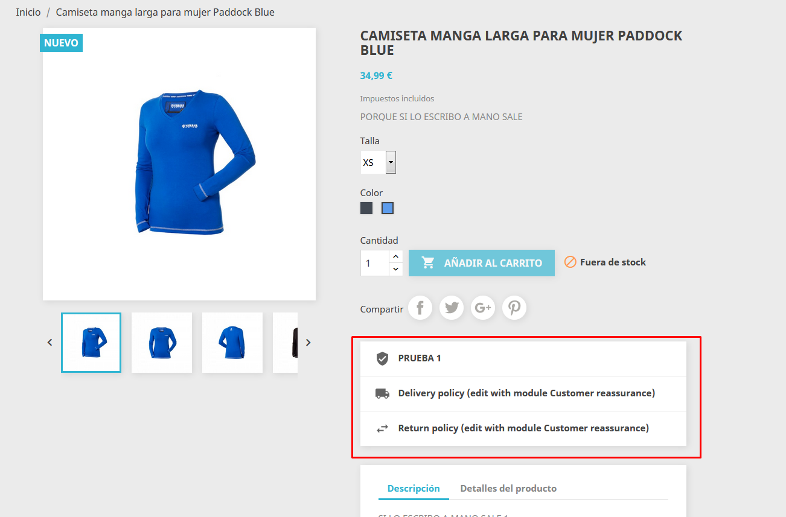Show next thumbnails with right chevron
This screenshot has height=517, width=786.
[x=308, y=343]
